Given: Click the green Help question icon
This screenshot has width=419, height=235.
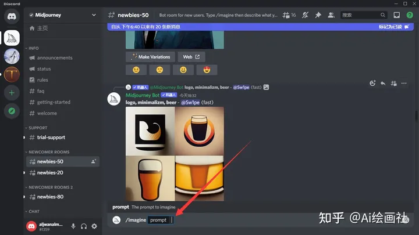Looking at the screenshot, I should tap(410, 15).
